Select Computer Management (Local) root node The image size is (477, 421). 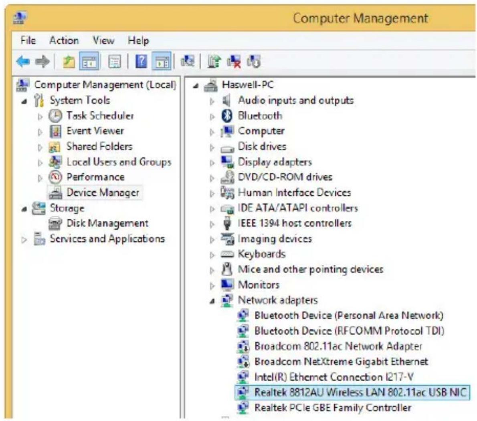coord(105,85)
